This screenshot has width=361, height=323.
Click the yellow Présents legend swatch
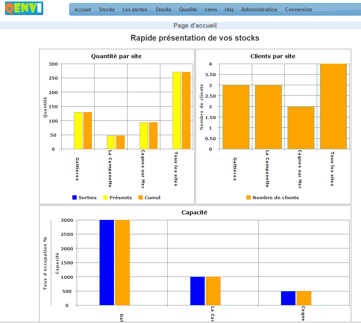click(106, 198)
